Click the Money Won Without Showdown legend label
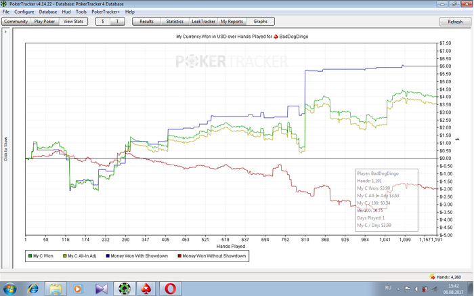The height and width of the screenshot is (296, 474). 214,256
